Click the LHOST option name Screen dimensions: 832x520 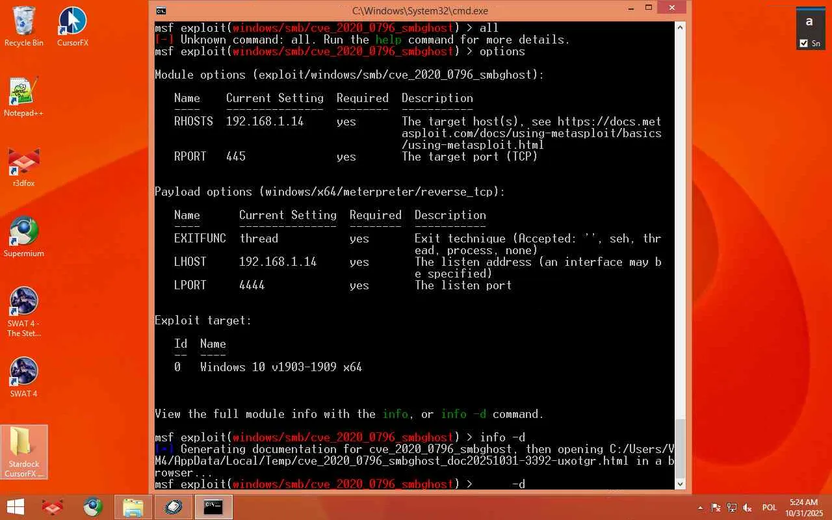pos(190,262)
